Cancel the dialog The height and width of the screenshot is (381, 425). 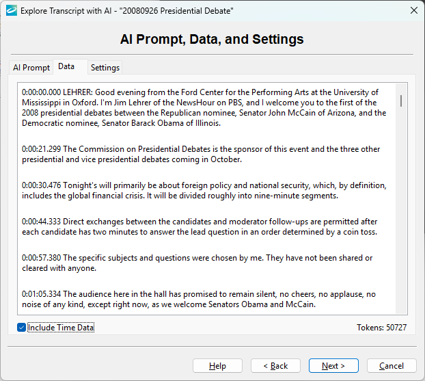tap(392, 366)
